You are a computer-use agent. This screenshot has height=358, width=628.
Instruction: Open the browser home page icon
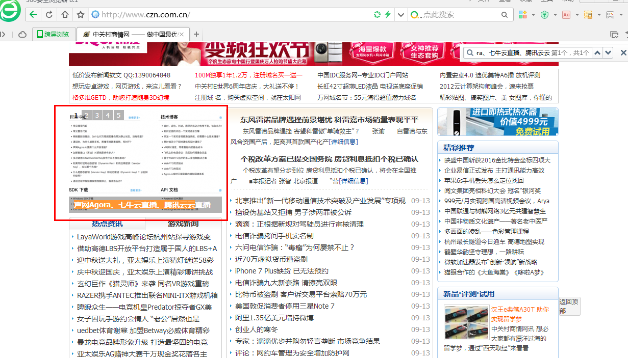[x=65, y=14]
